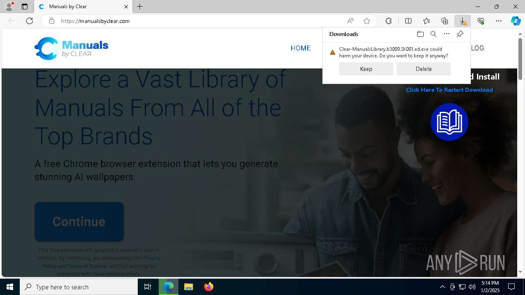This screenshot has width=525, height=295.
Task: Click scrollbar down arrow
Action: tap(520, 272)
